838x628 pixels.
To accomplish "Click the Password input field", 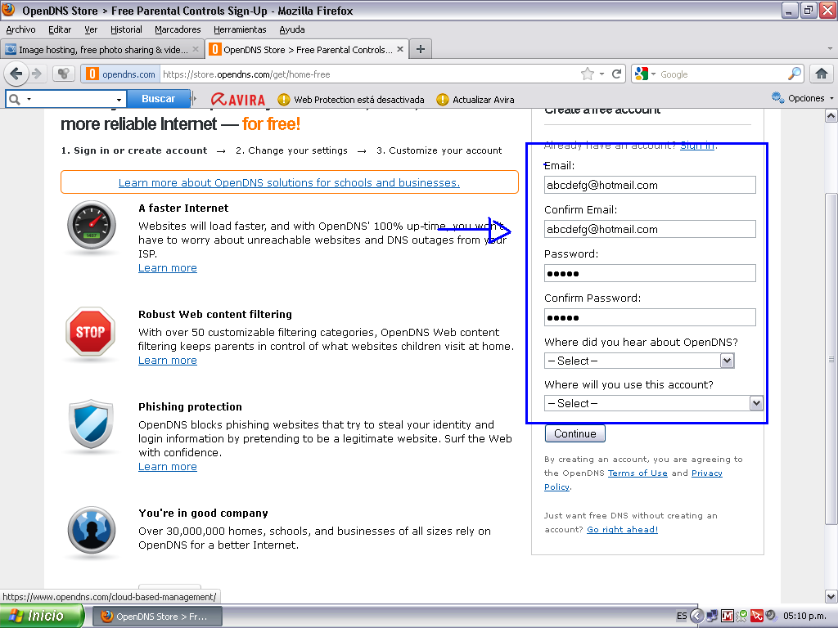I will point(650,273).
